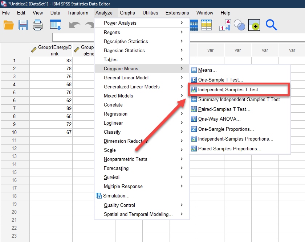The image size is (305, 242).
Task: Choose Paired-Samples T Test menu item
Action: (224, 109)
